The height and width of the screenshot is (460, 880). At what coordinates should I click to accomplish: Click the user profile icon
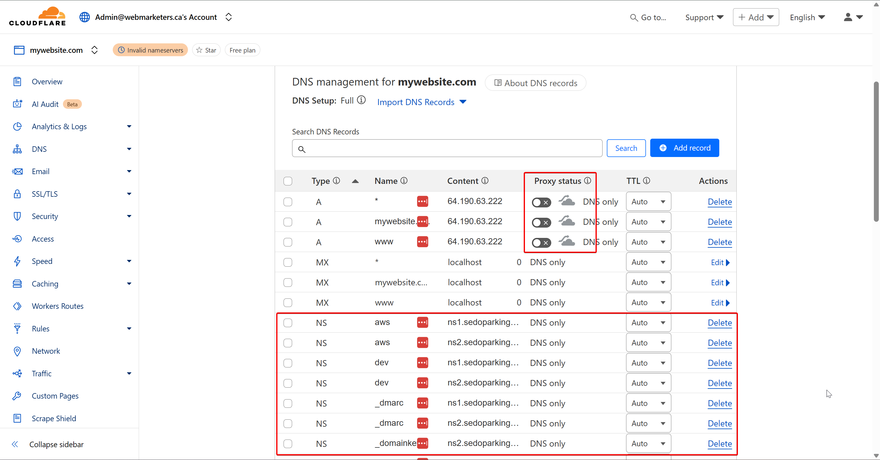pos(848,17)
